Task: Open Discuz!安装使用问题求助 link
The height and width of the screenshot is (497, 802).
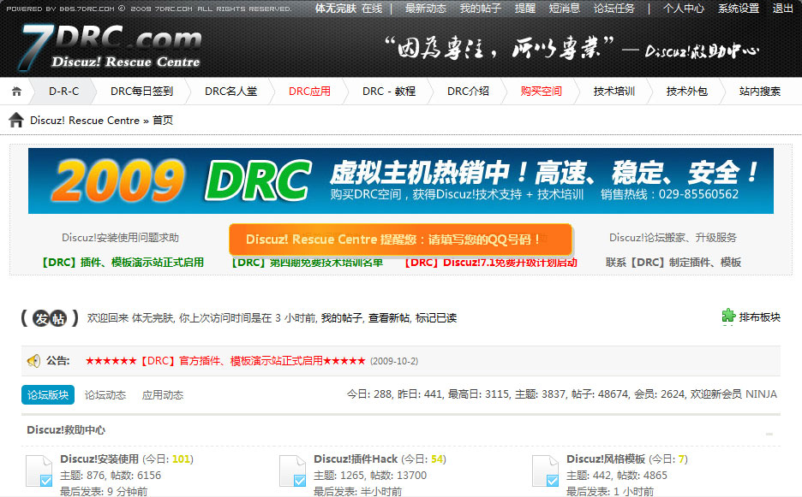Action: (x=120, y=238)
